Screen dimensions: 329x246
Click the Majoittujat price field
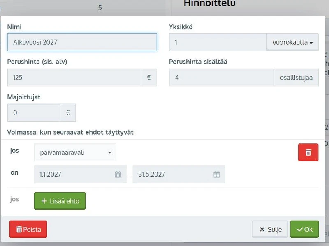click(34, 113)
